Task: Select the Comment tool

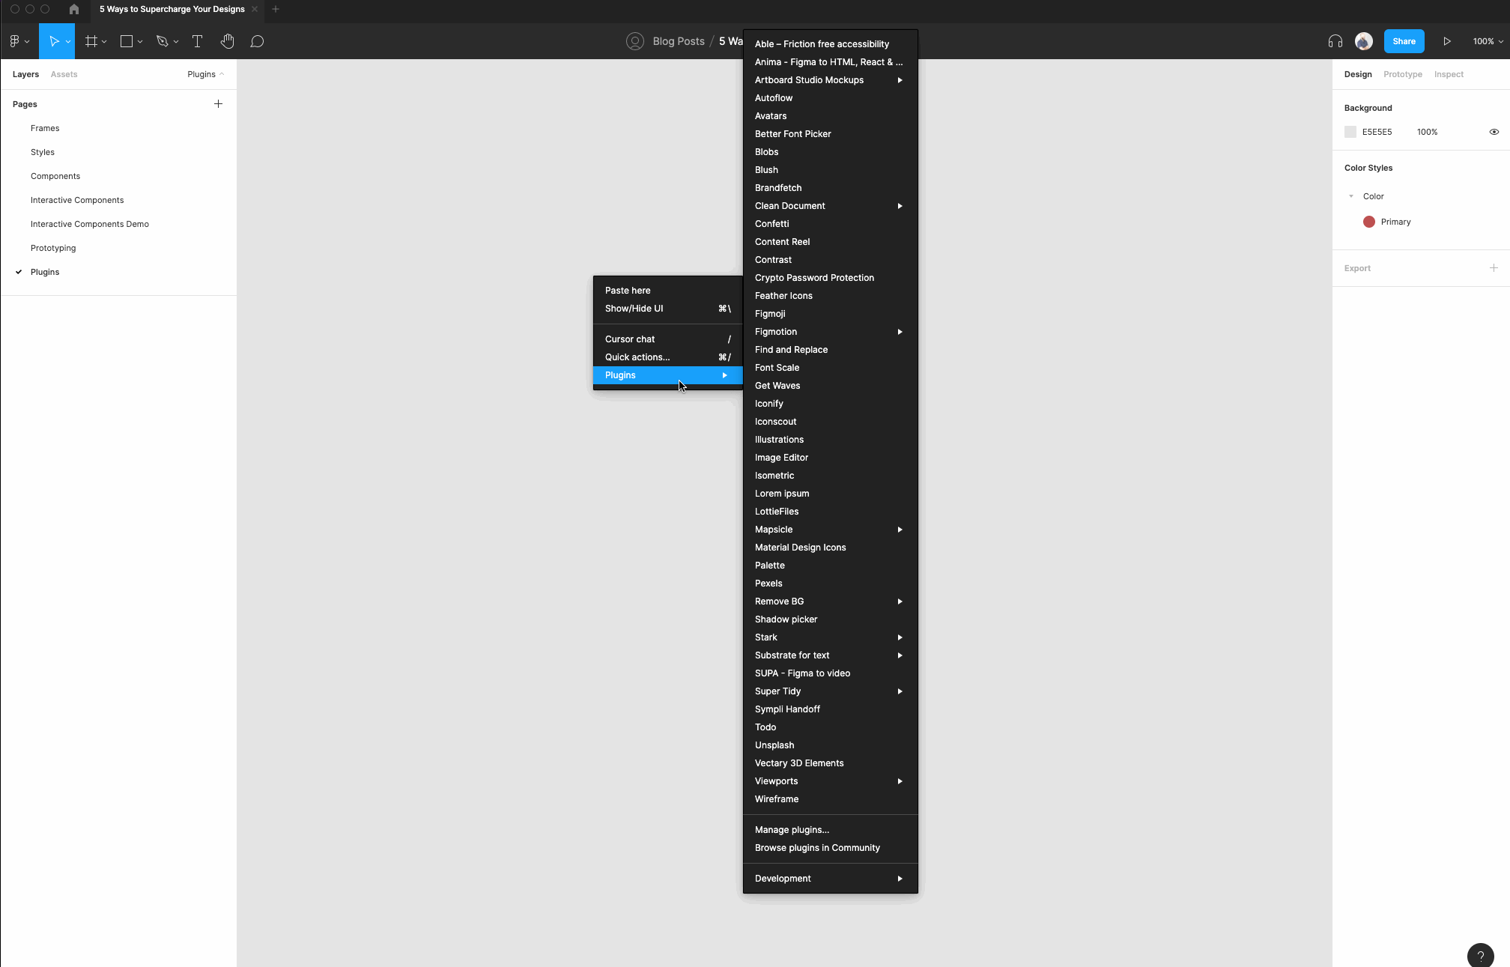Action: pyautogui.click(x=257, y=41)
